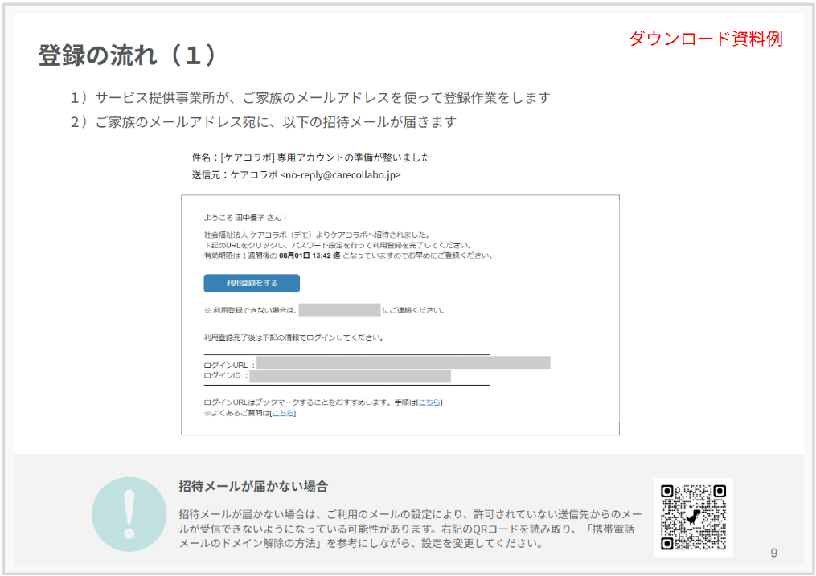Click the sender address no-reply@carecollabo.jp
The height and width of the screenshot is (576, 816).
coord(340,175)
